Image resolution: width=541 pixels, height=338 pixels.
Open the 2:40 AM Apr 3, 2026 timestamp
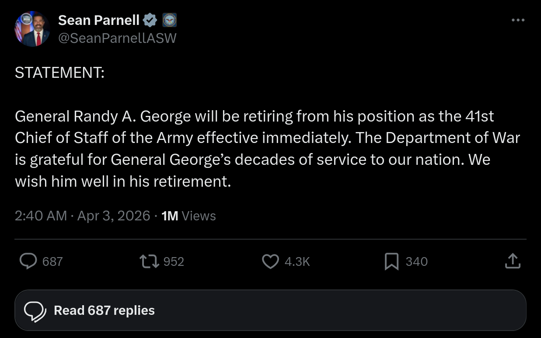(82, 216)
